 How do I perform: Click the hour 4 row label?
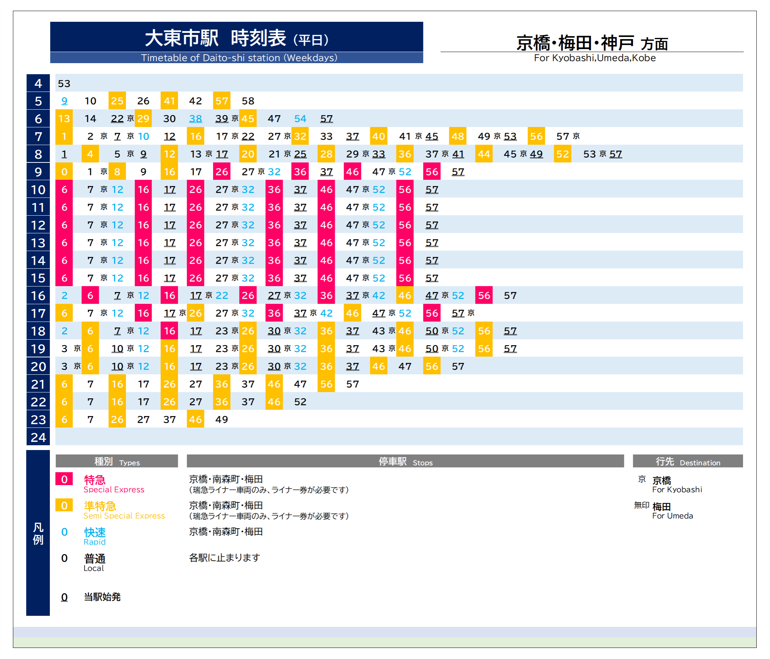(38, 83)
